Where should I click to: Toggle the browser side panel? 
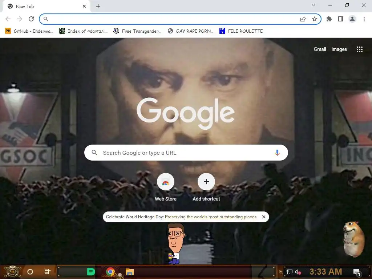341,19
